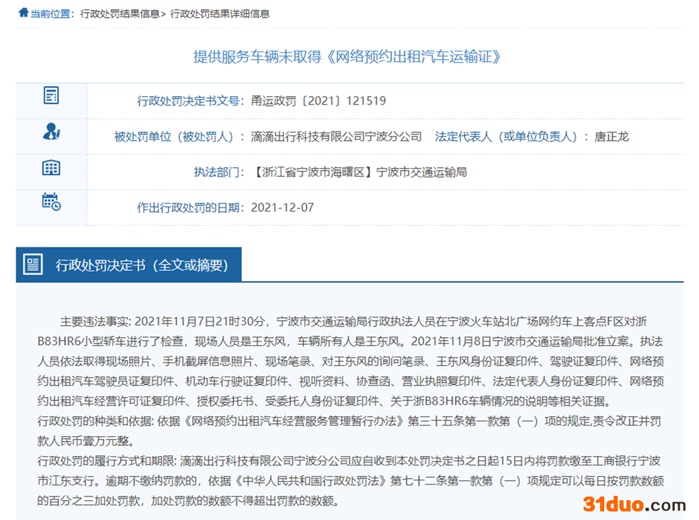Click the 行政处罚的种类和依据 paragraph
699x520 pixels.
coord(349,430)
